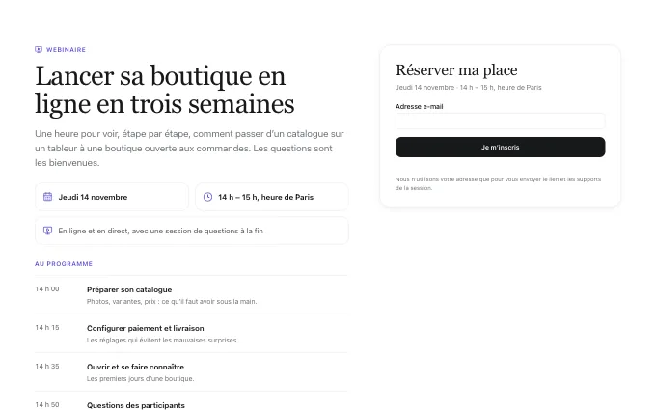The width and height of the screenshot is (656, 410).
Task: Click the description Photos, variantes, prix
Action: (x=172, y=301)
